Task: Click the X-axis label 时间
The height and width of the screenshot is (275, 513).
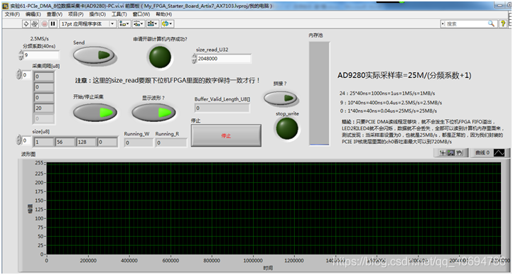Action: (x=268, y=268)
